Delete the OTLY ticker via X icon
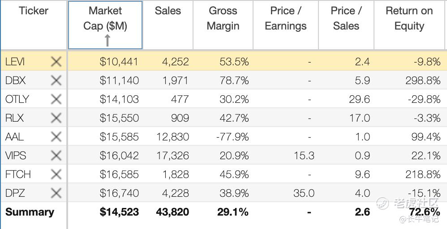This screenshot has width=447, height=229. coord(56,99)
